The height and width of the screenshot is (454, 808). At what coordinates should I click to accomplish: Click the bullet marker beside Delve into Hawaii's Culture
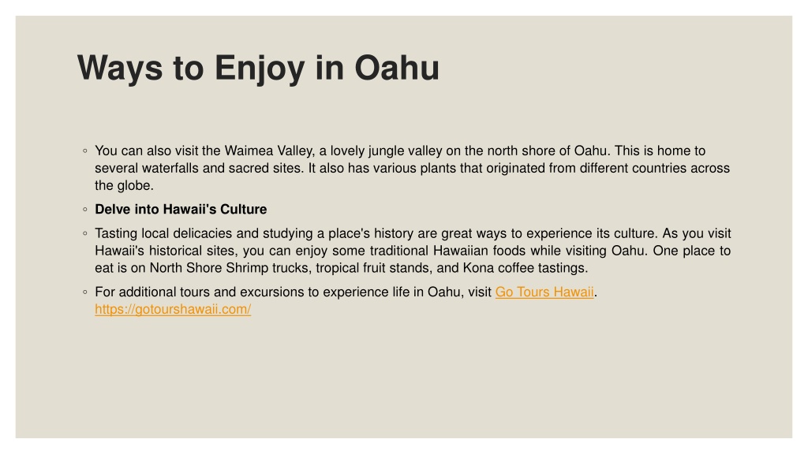click(85, 210)
